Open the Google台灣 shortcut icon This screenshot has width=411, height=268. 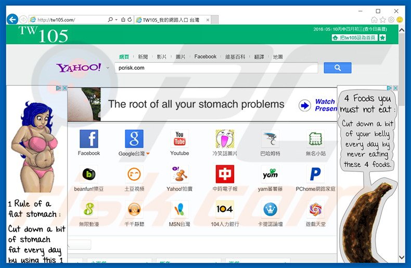(134, 139)
